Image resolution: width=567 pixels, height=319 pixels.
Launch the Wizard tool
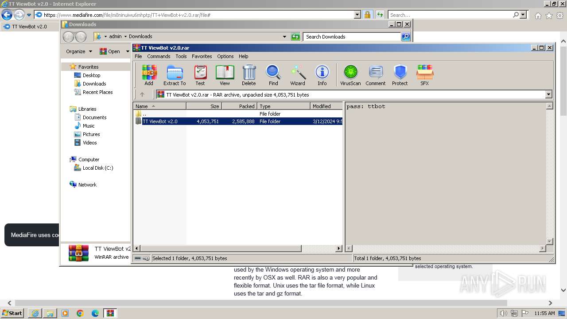point(298,75)
